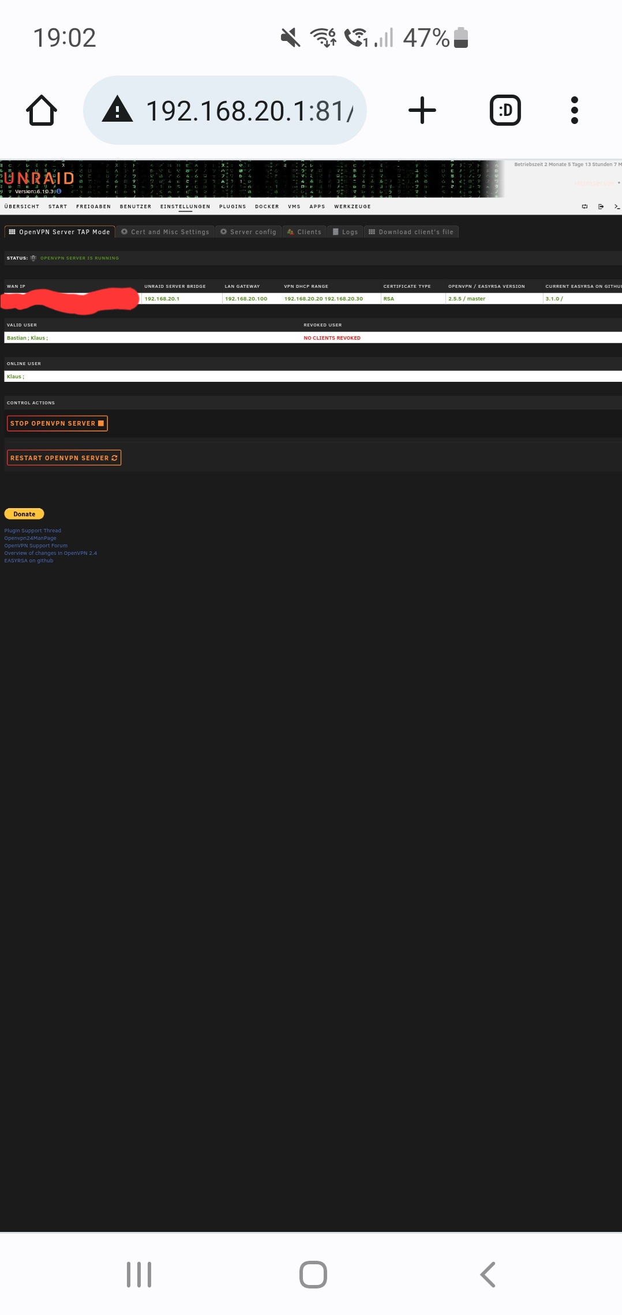Open the Werkzeuge menu

click(353, 206)
